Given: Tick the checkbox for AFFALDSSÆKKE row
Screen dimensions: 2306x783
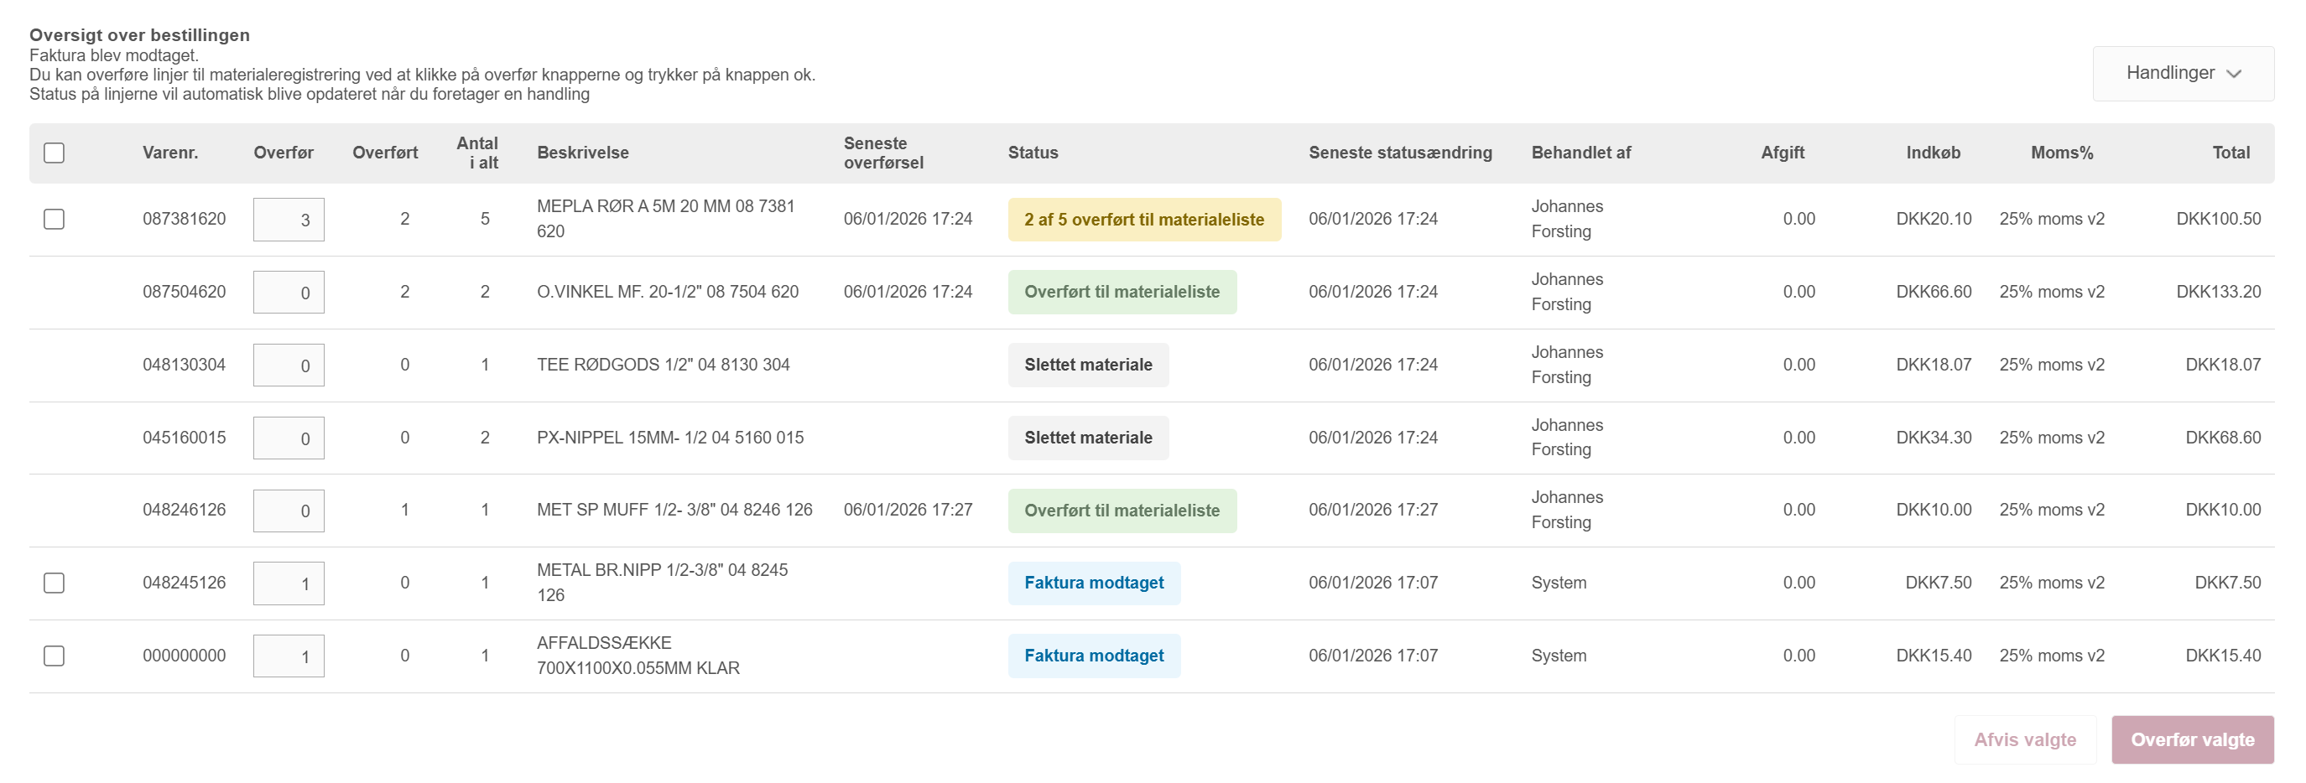Looking at the screenshot, I should [54, 656].
